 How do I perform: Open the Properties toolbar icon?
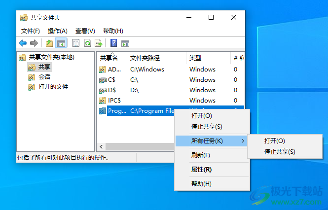tap(76, 43)
